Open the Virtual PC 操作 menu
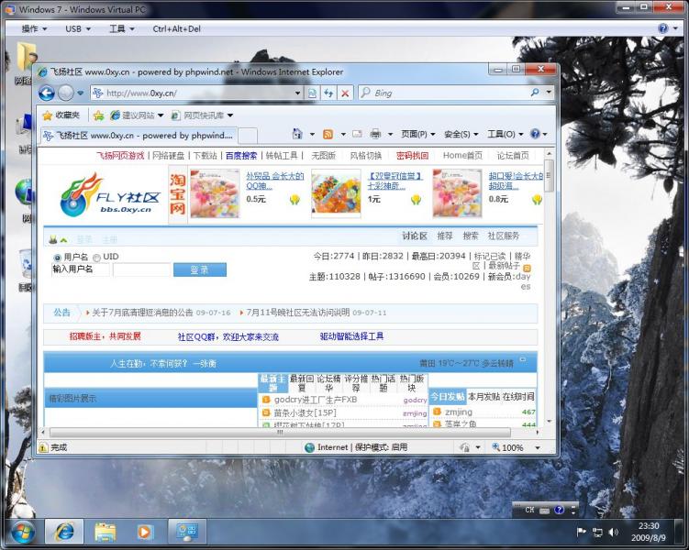689x550 pixels. point(34,29)
